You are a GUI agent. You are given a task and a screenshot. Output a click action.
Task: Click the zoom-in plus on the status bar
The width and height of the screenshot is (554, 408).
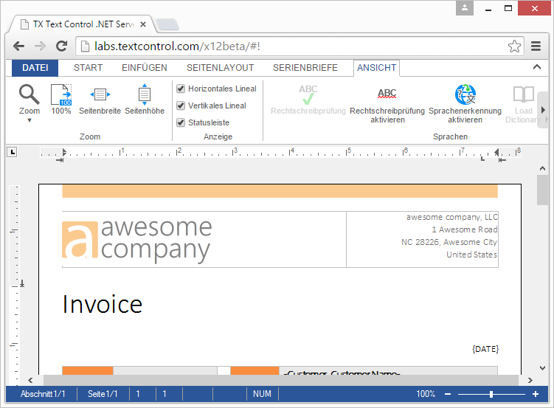point(536,395)
